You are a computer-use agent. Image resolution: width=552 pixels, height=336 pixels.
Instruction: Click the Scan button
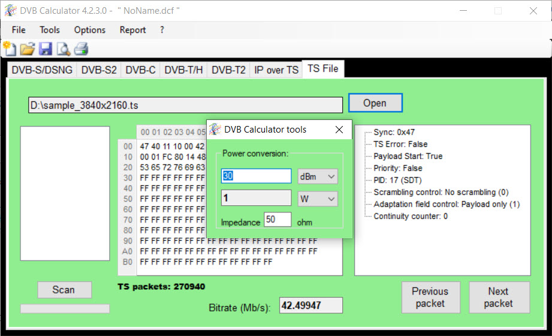pos(64,290)
